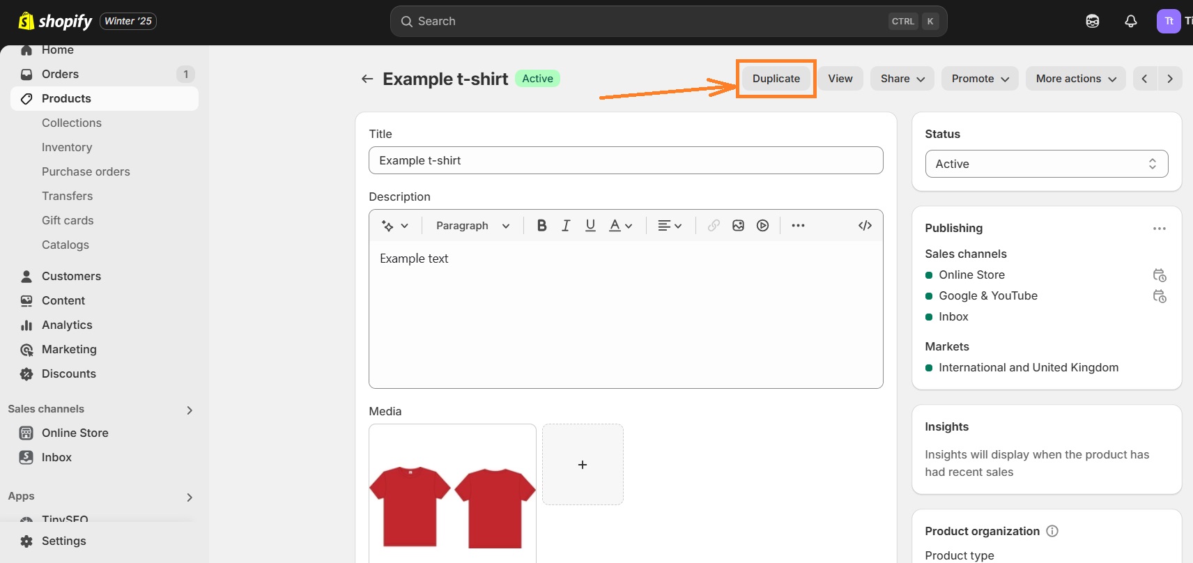Toggle italic formatting

pyautogui.click(x=566, y=226)
